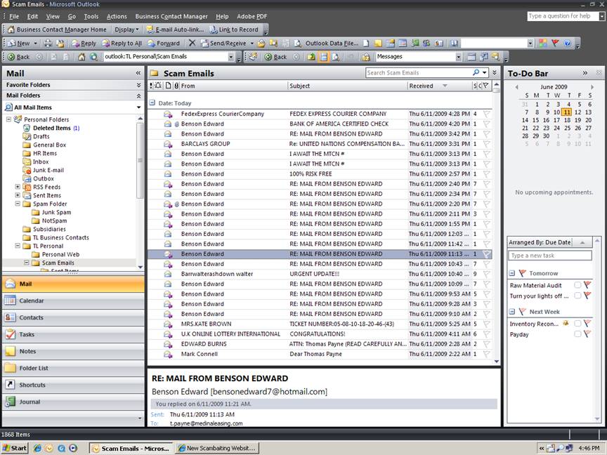
Task: Click the Print icon in toolbar
Action: click(47, 44)
